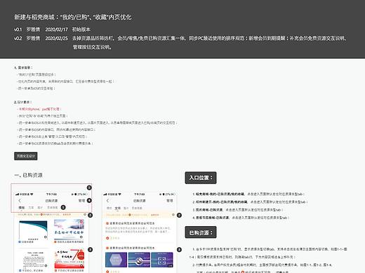Dismiss the member reminder banner in right phone

click(x=173, y=215)
